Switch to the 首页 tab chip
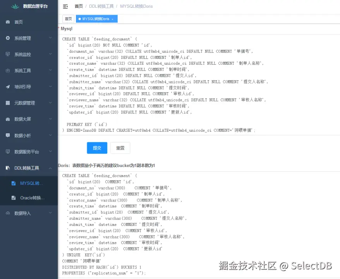The width and height of the screenshot is (340, 279). point(68,19)
